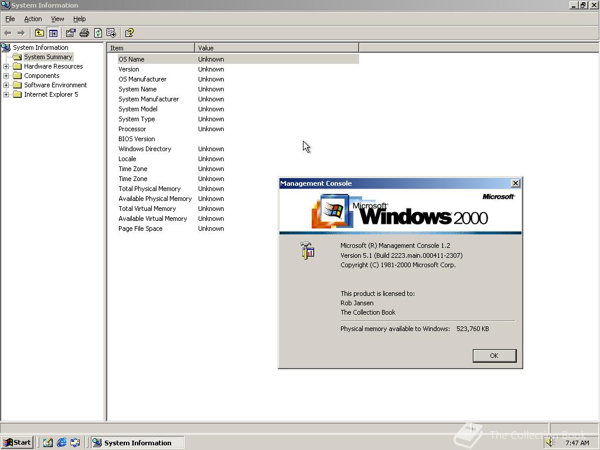Click the third quick launch icon beside Internet Explorer

coord(75,442)
